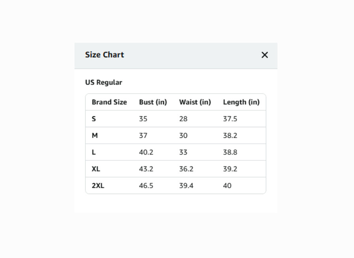Select the length value 37.5
354x258 pixels.
[230, 119]
